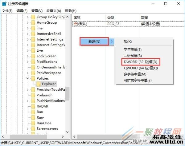185x146 pixels.
Task: Click the PrecisionTouchPad folder icon
Action: 33,90
